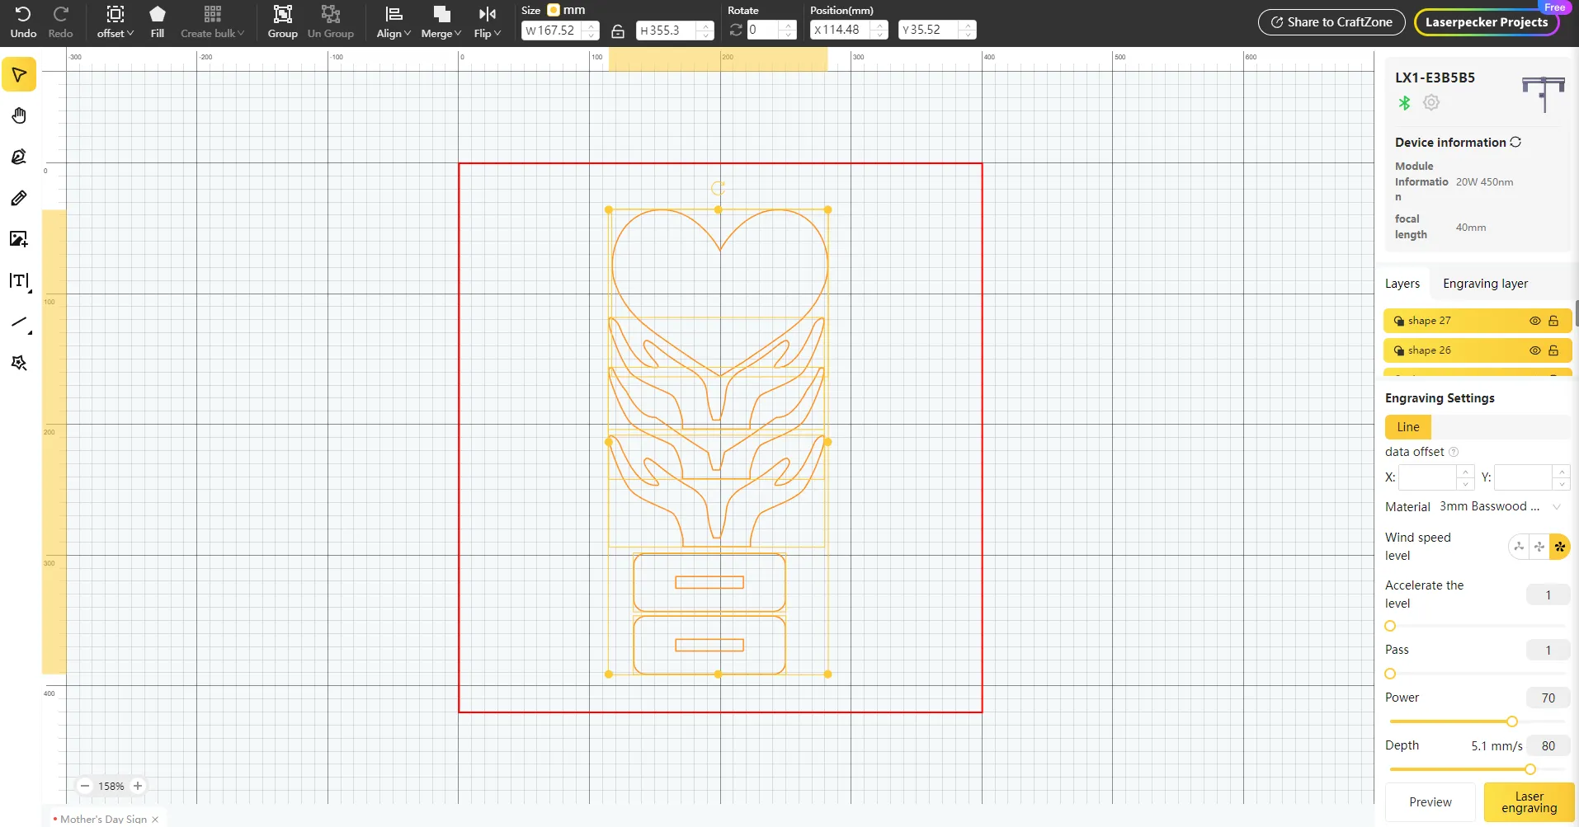Open the Create bulk dropdown
The width and height of the screenshot is (1579, 827).
[213, 22]
